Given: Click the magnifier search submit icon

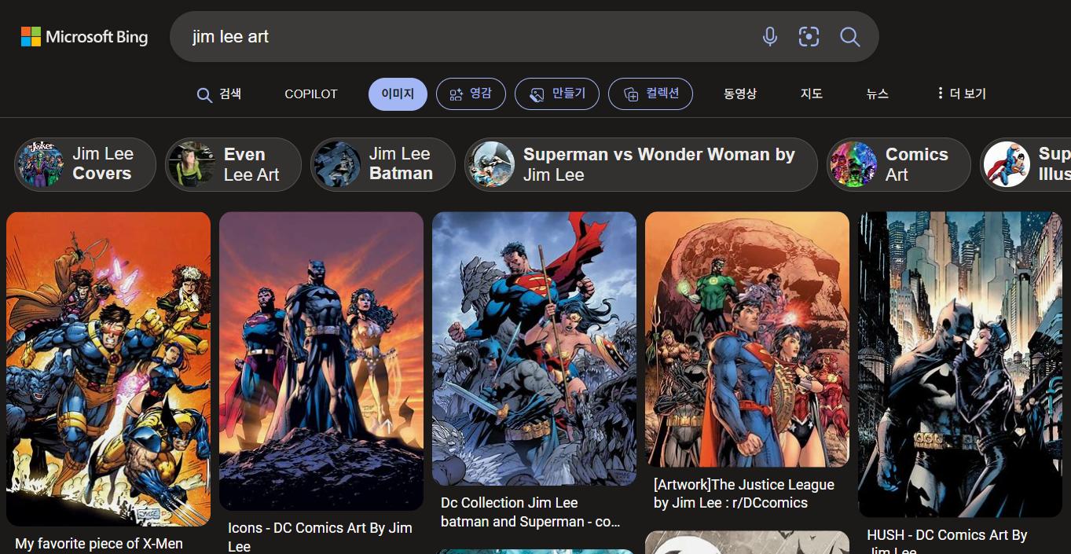Looking at the screenshot, I should 849,36.
